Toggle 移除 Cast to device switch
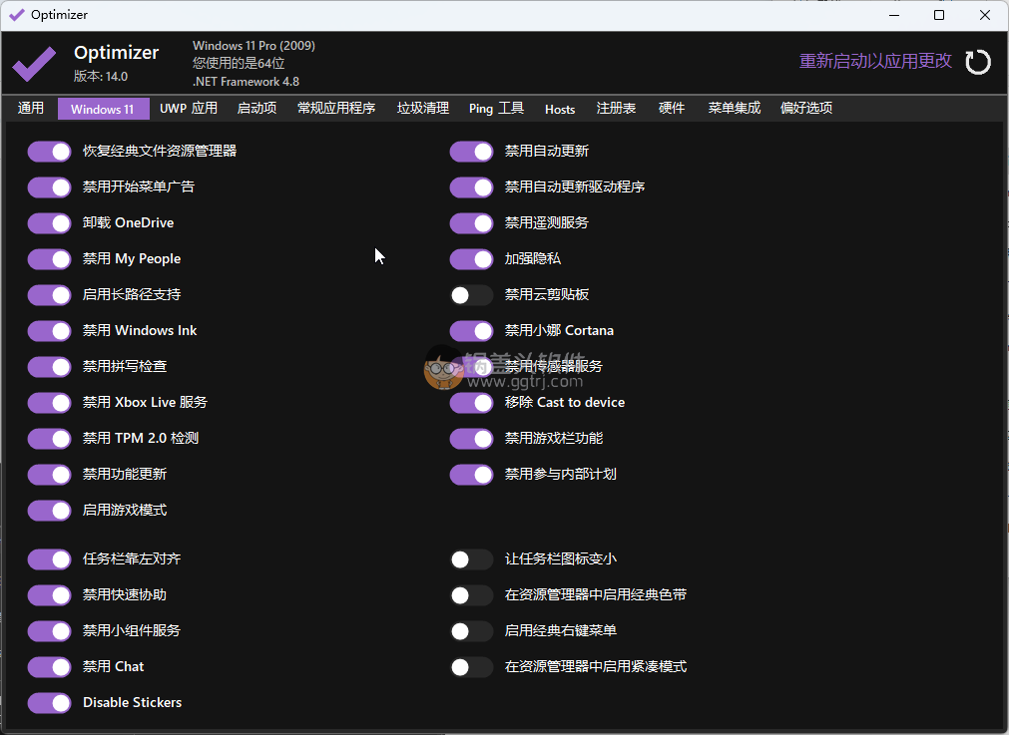Screen dimensions: 1009x735 point(472,403)
